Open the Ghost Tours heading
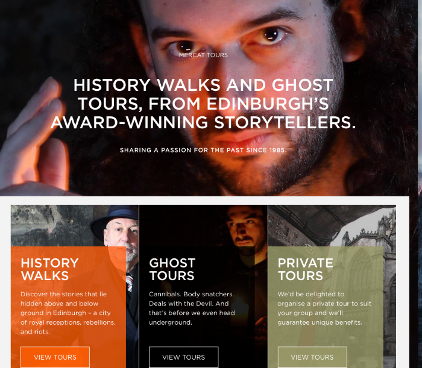 (172, 269)
